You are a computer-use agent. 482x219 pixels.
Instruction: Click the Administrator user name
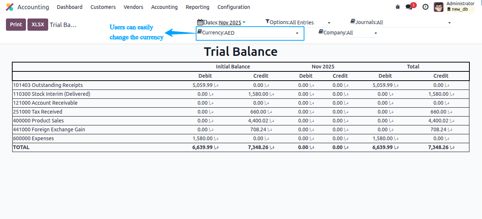pos(460,4)
